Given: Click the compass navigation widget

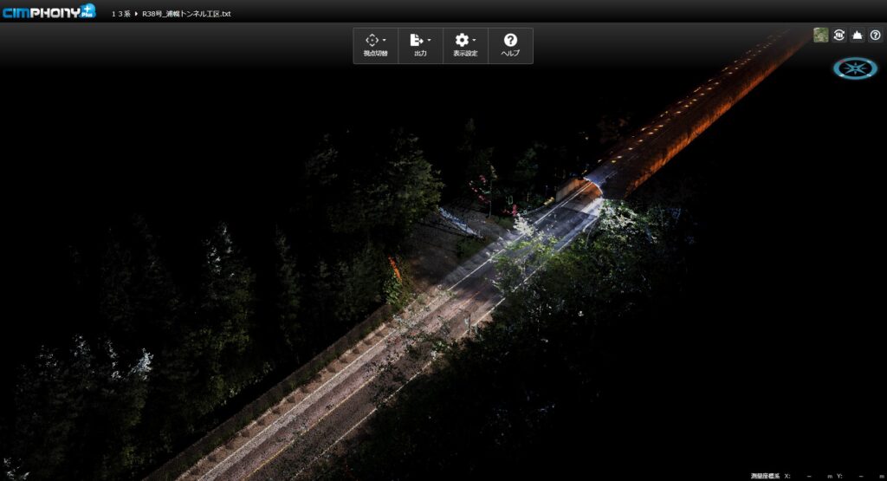Looking at the screenshot, I should pyautogui.click(x=855, y=68).
